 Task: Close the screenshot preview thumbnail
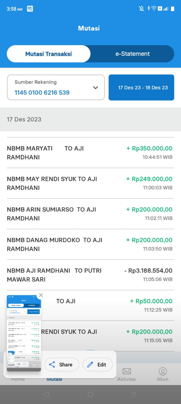click(41, 295)
